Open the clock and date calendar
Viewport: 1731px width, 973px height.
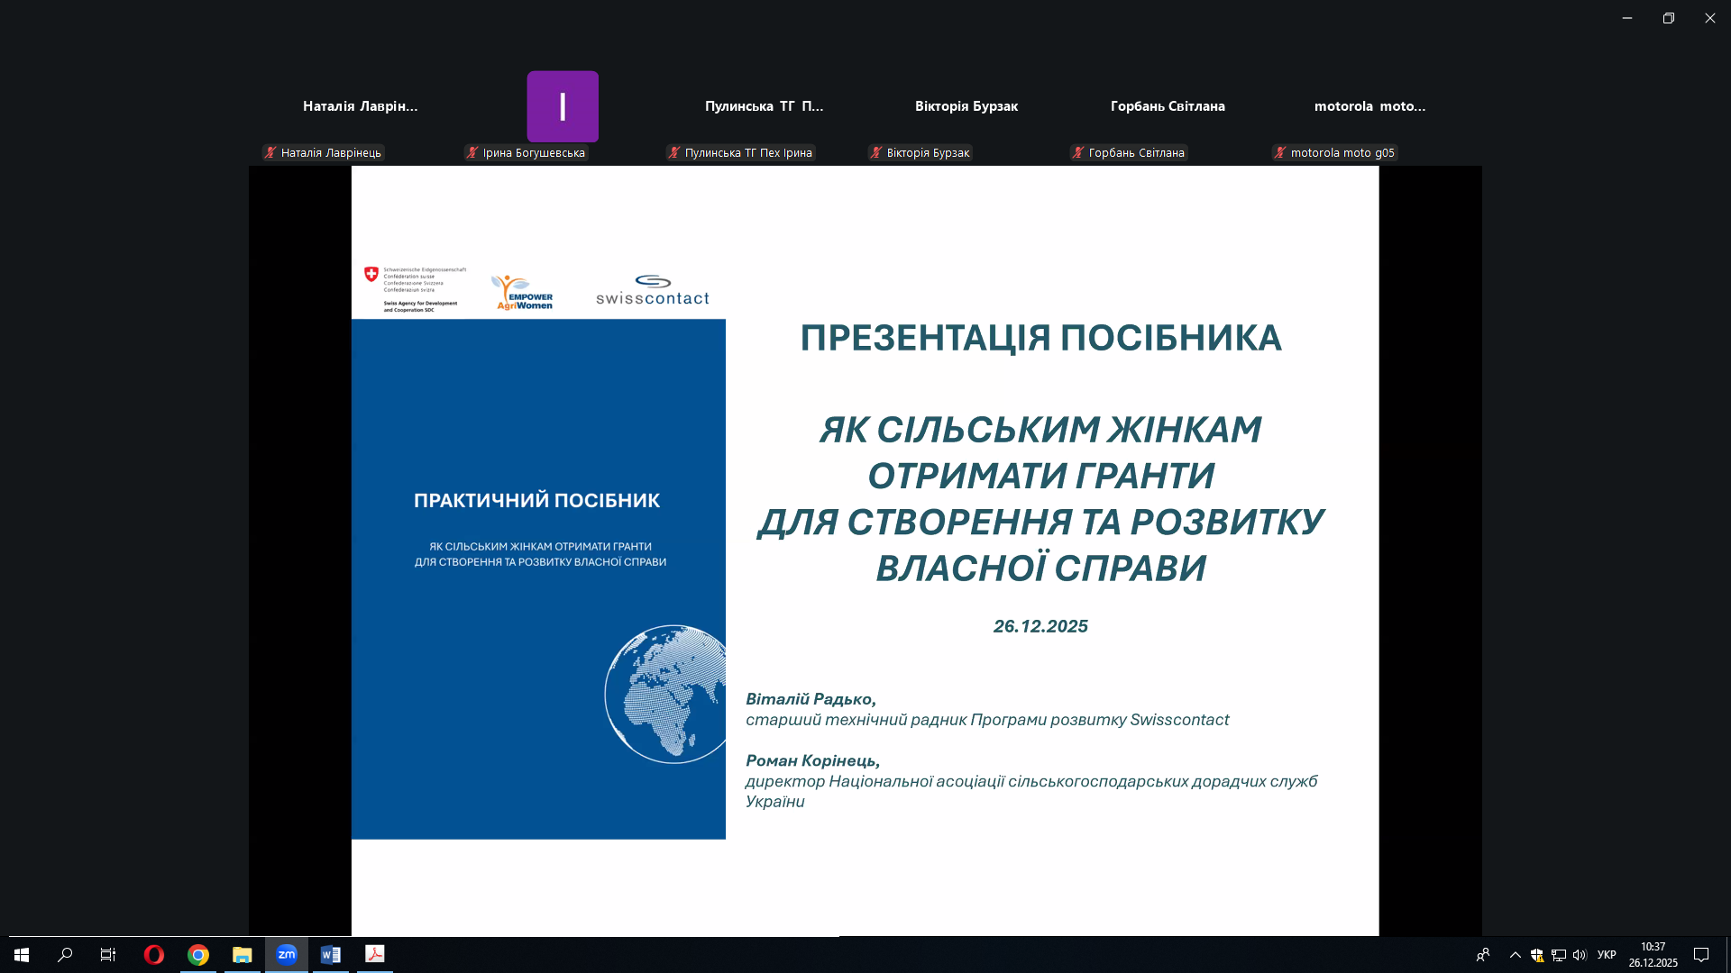click(x=1653, y=955)
